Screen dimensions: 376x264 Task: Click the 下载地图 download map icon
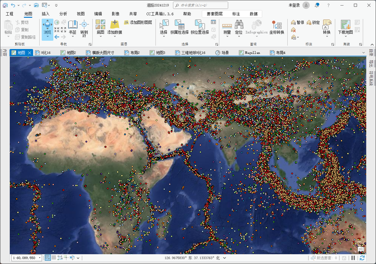pos(346,25)
